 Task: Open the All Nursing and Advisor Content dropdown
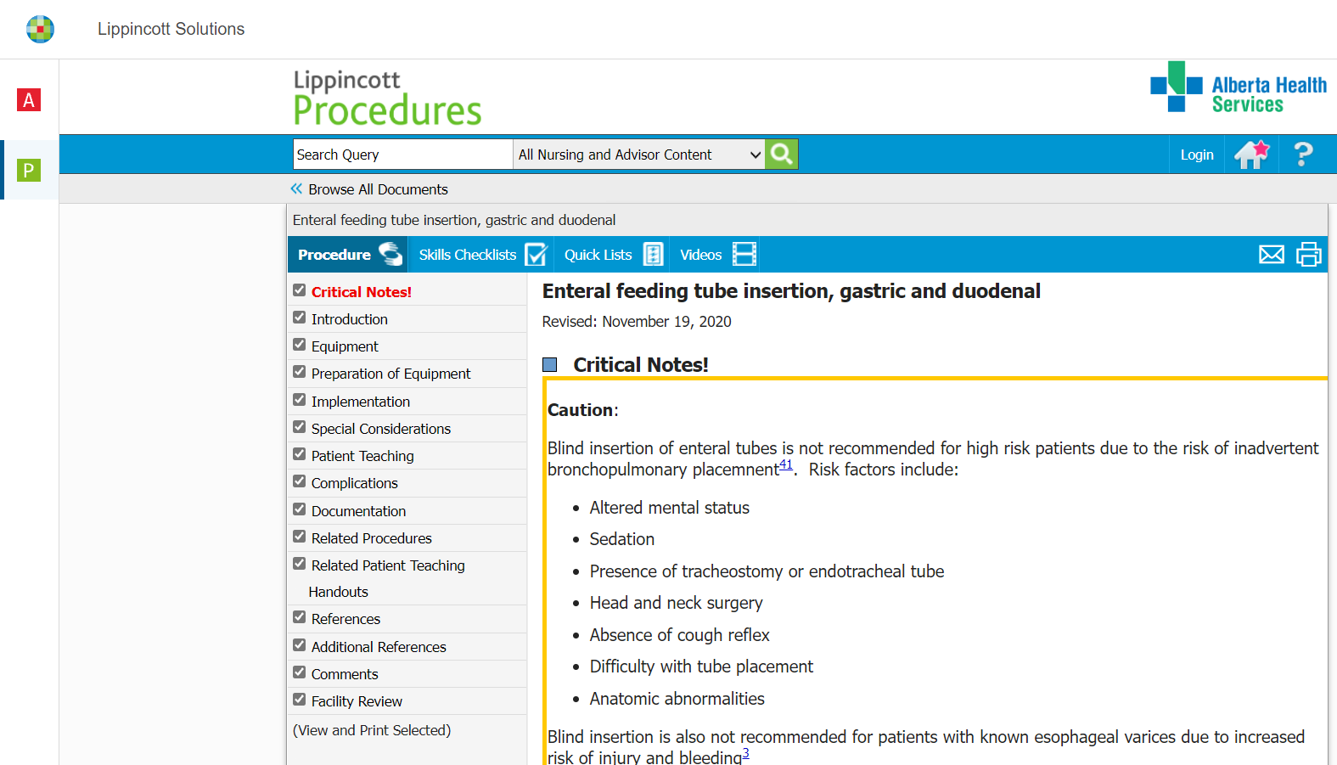639,155
